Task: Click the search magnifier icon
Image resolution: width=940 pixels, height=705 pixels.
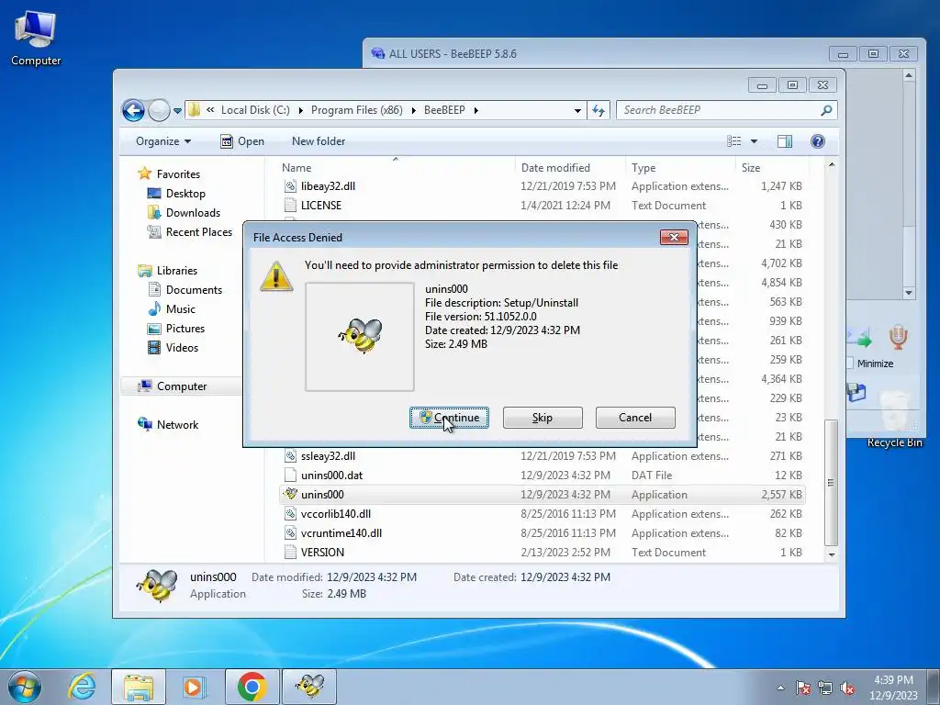Action: tap(827, 110)
